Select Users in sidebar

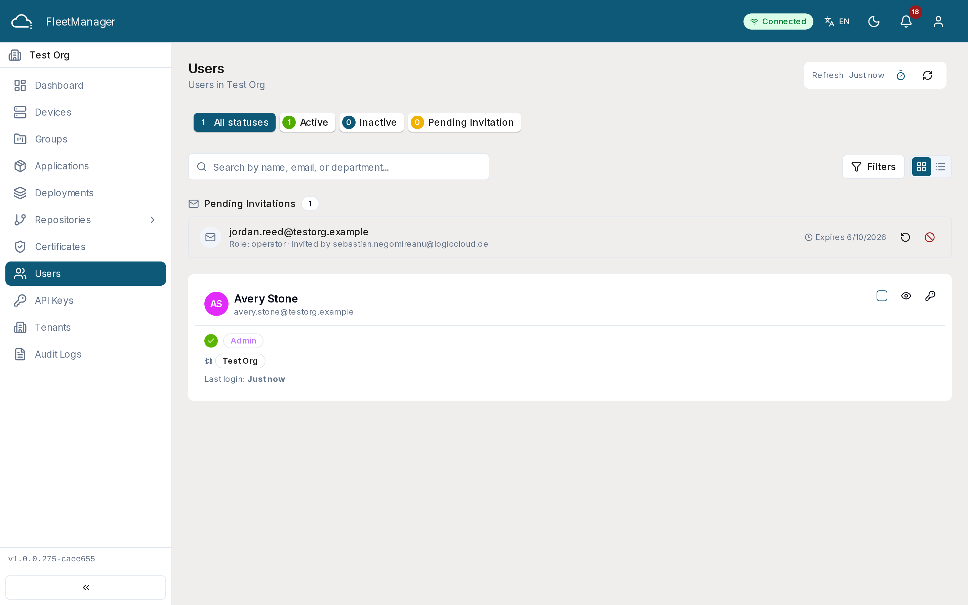point(86,273)
